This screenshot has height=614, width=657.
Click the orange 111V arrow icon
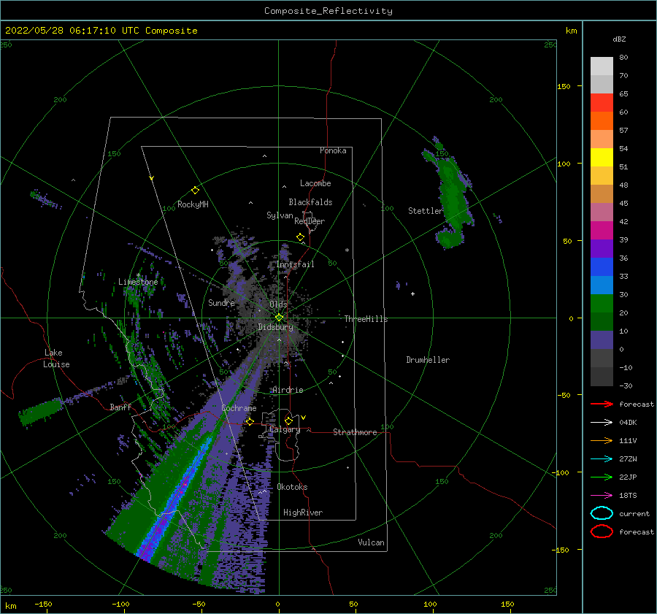pyautogui.click(x=602, y=440)
